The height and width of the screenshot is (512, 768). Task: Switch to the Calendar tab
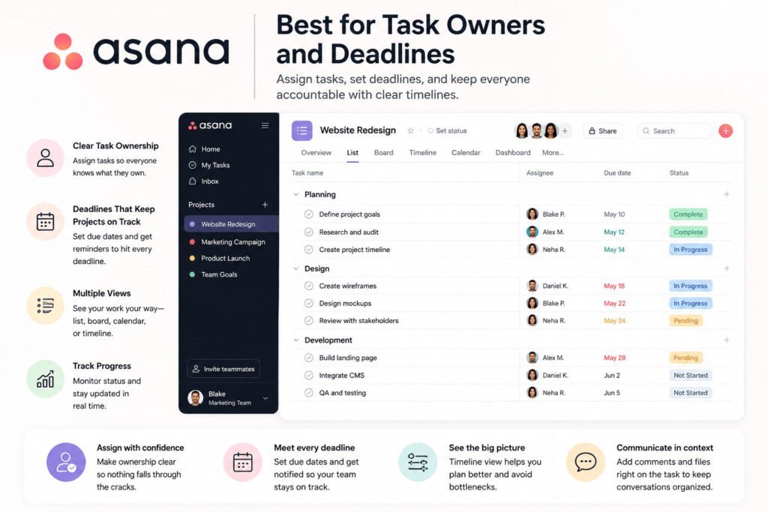coord(466,153)
